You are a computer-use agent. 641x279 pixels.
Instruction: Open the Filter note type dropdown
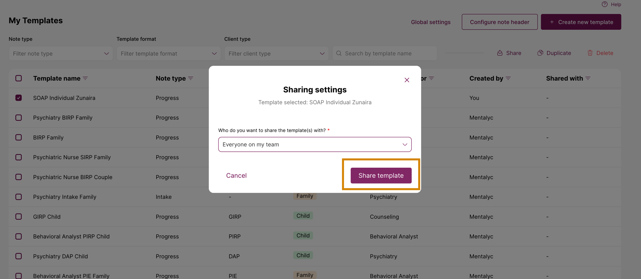point(61,53)
